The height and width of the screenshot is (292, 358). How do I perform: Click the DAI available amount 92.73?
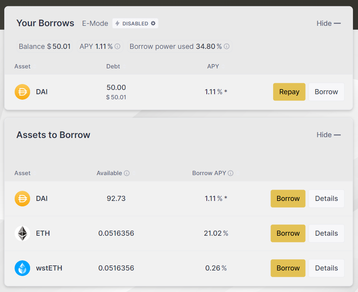[116, 199]
